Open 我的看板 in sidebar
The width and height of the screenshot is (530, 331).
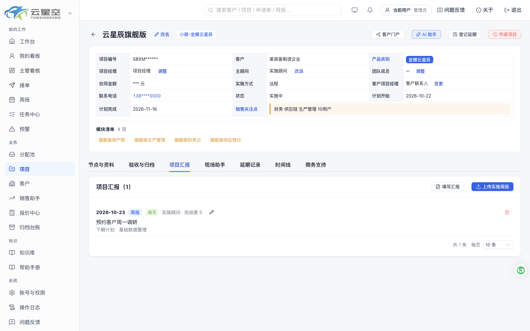pos(39,56)
